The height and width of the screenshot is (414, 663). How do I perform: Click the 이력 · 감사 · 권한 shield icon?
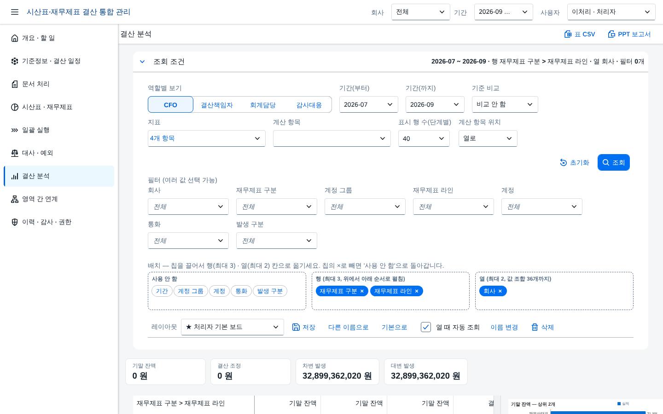[x=15, y=222]
